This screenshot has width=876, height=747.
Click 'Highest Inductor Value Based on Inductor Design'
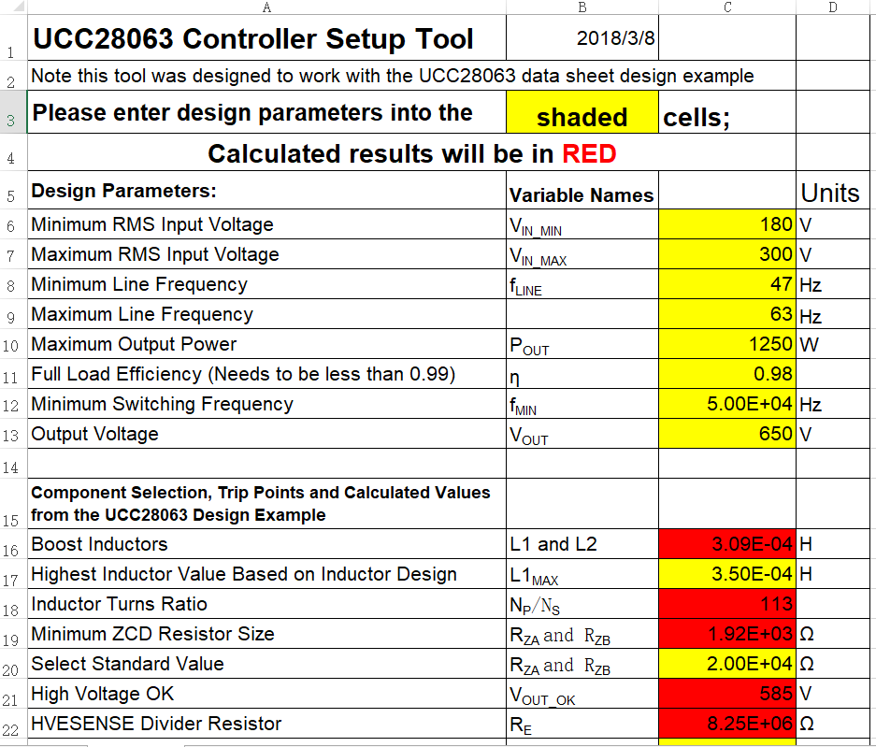click(x=244, y=574)
